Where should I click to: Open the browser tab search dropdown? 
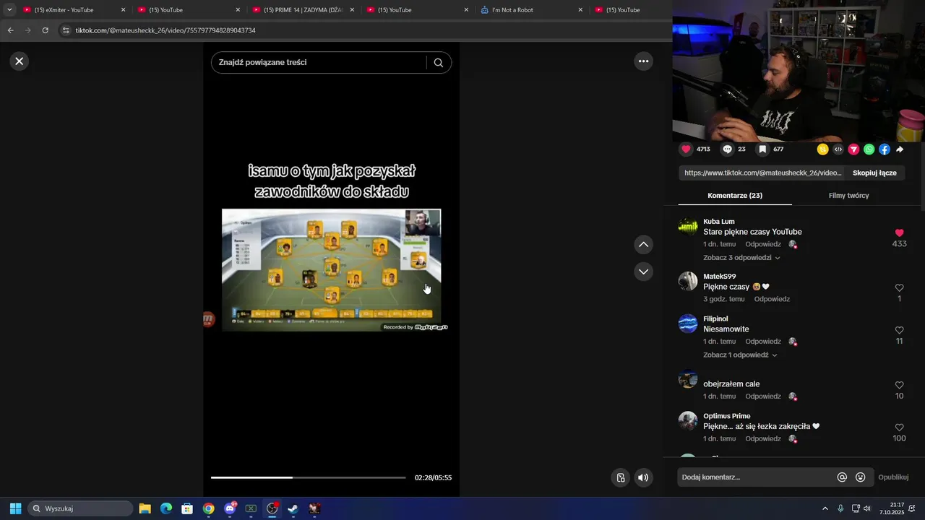(9, 10)
